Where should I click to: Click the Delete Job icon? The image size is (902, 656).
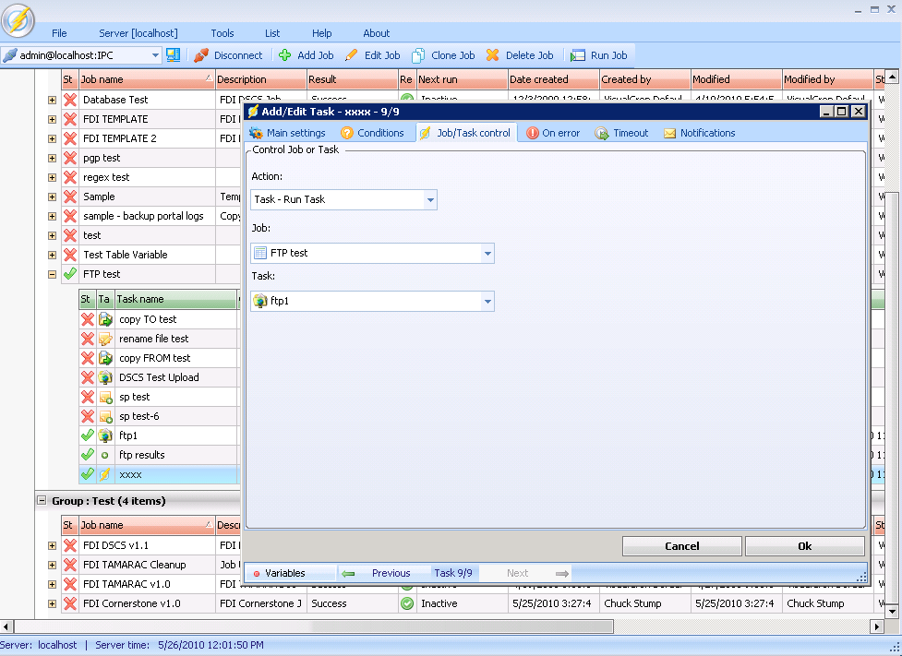coord(493,55)
